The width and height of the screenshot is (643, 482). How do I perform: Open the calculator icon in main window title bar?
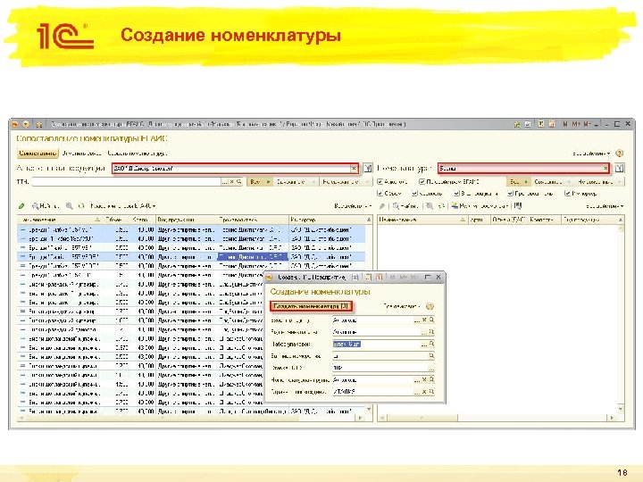coord(541,124)
